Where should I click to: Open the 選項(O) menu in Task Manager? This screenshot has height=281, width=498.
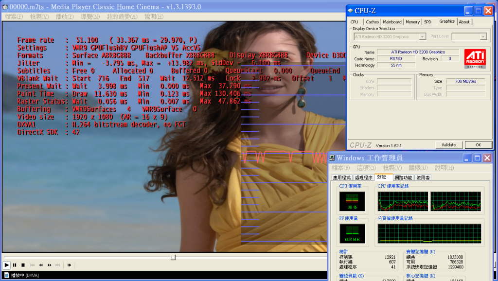366,168
